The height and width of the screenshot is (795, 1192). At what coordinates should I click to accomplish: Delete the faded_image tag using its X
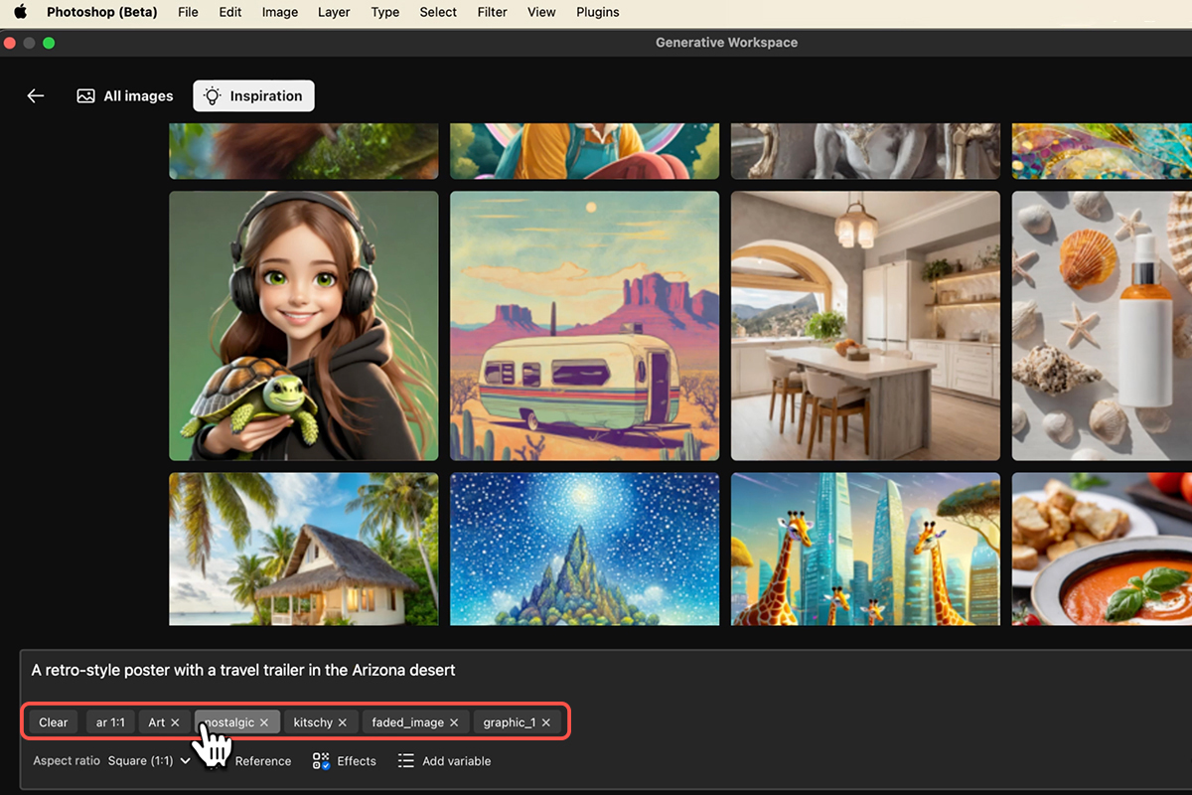pos(454,722)
